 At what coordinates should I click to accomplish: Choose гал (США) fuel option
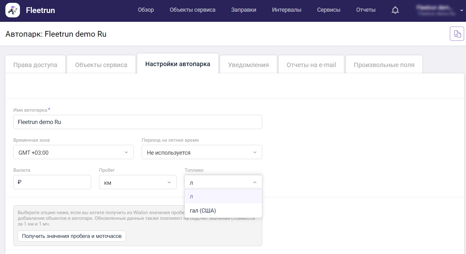[x=203, y=211]
